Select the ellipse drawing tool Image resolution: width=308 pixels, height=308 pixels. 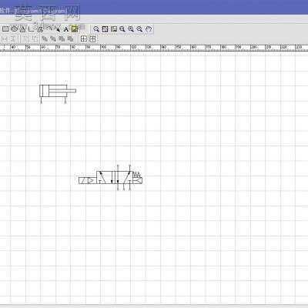tap(15, 29)
